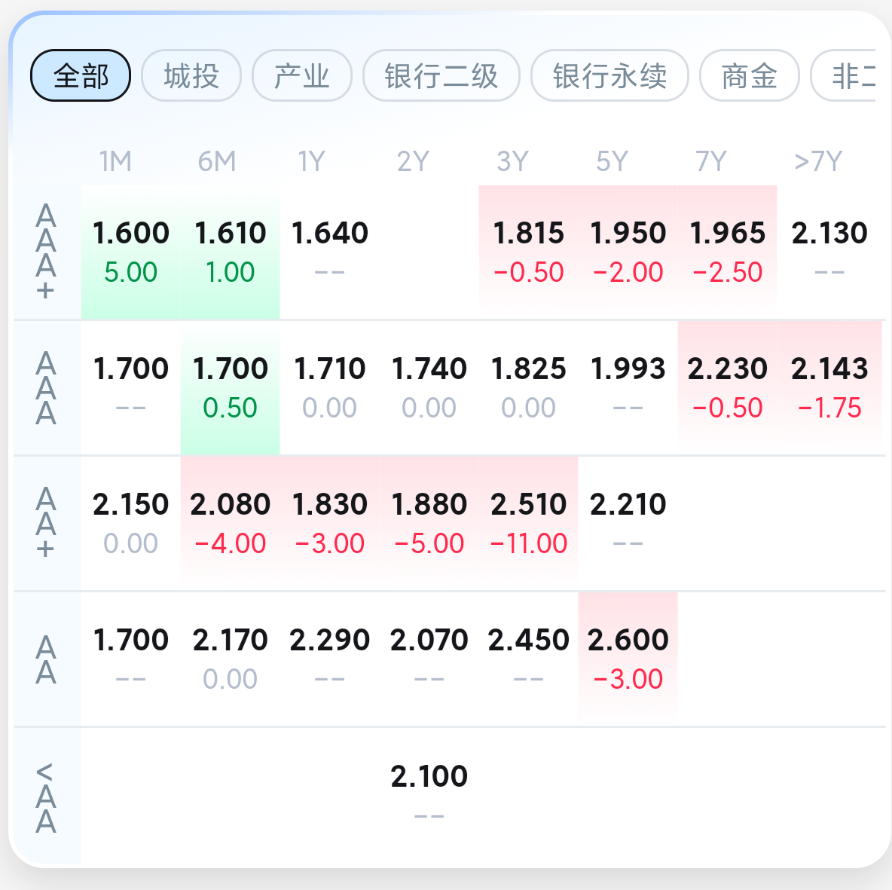Screen dimensions: 892x890
Task: Select the 全部 filter tab
Action: point(81,75)
